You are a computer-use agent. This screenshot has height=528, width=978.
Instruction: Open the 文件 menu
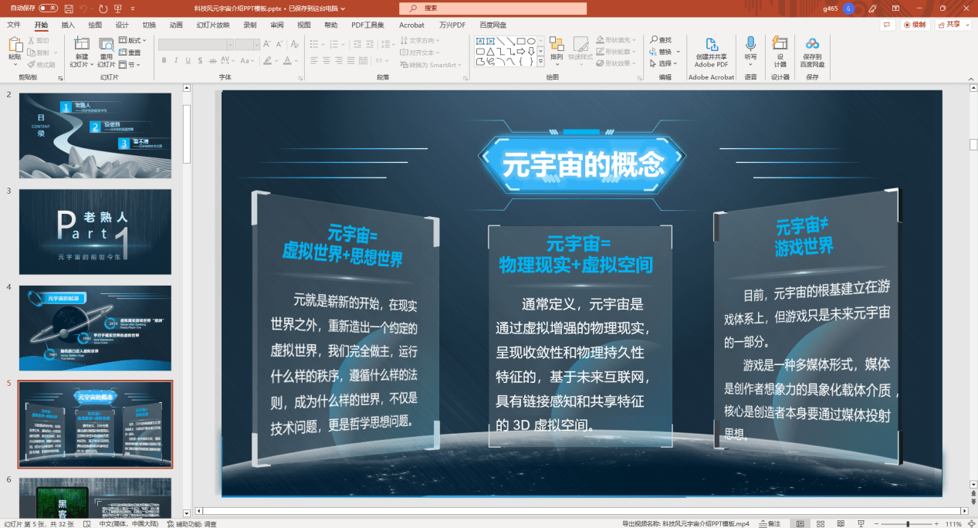14,25
